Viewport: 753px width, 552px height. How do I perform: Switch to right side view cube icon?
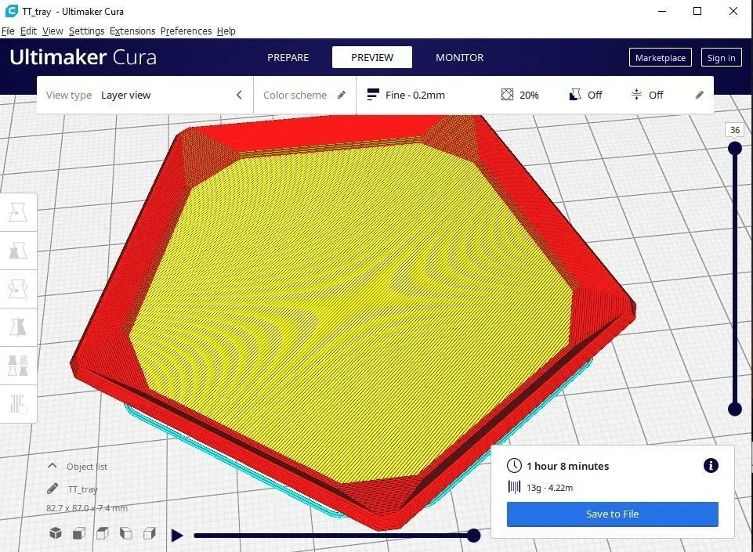(x=150, y=533)
